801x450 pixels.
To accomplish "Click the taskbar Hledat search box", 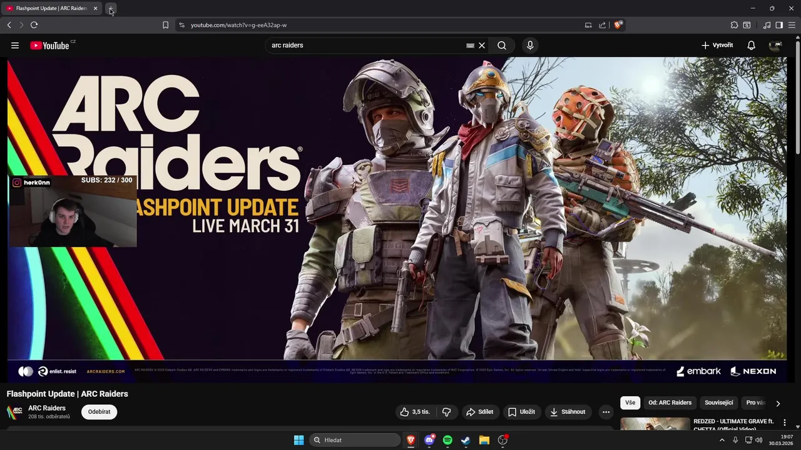I will click(x=355, y=440).
